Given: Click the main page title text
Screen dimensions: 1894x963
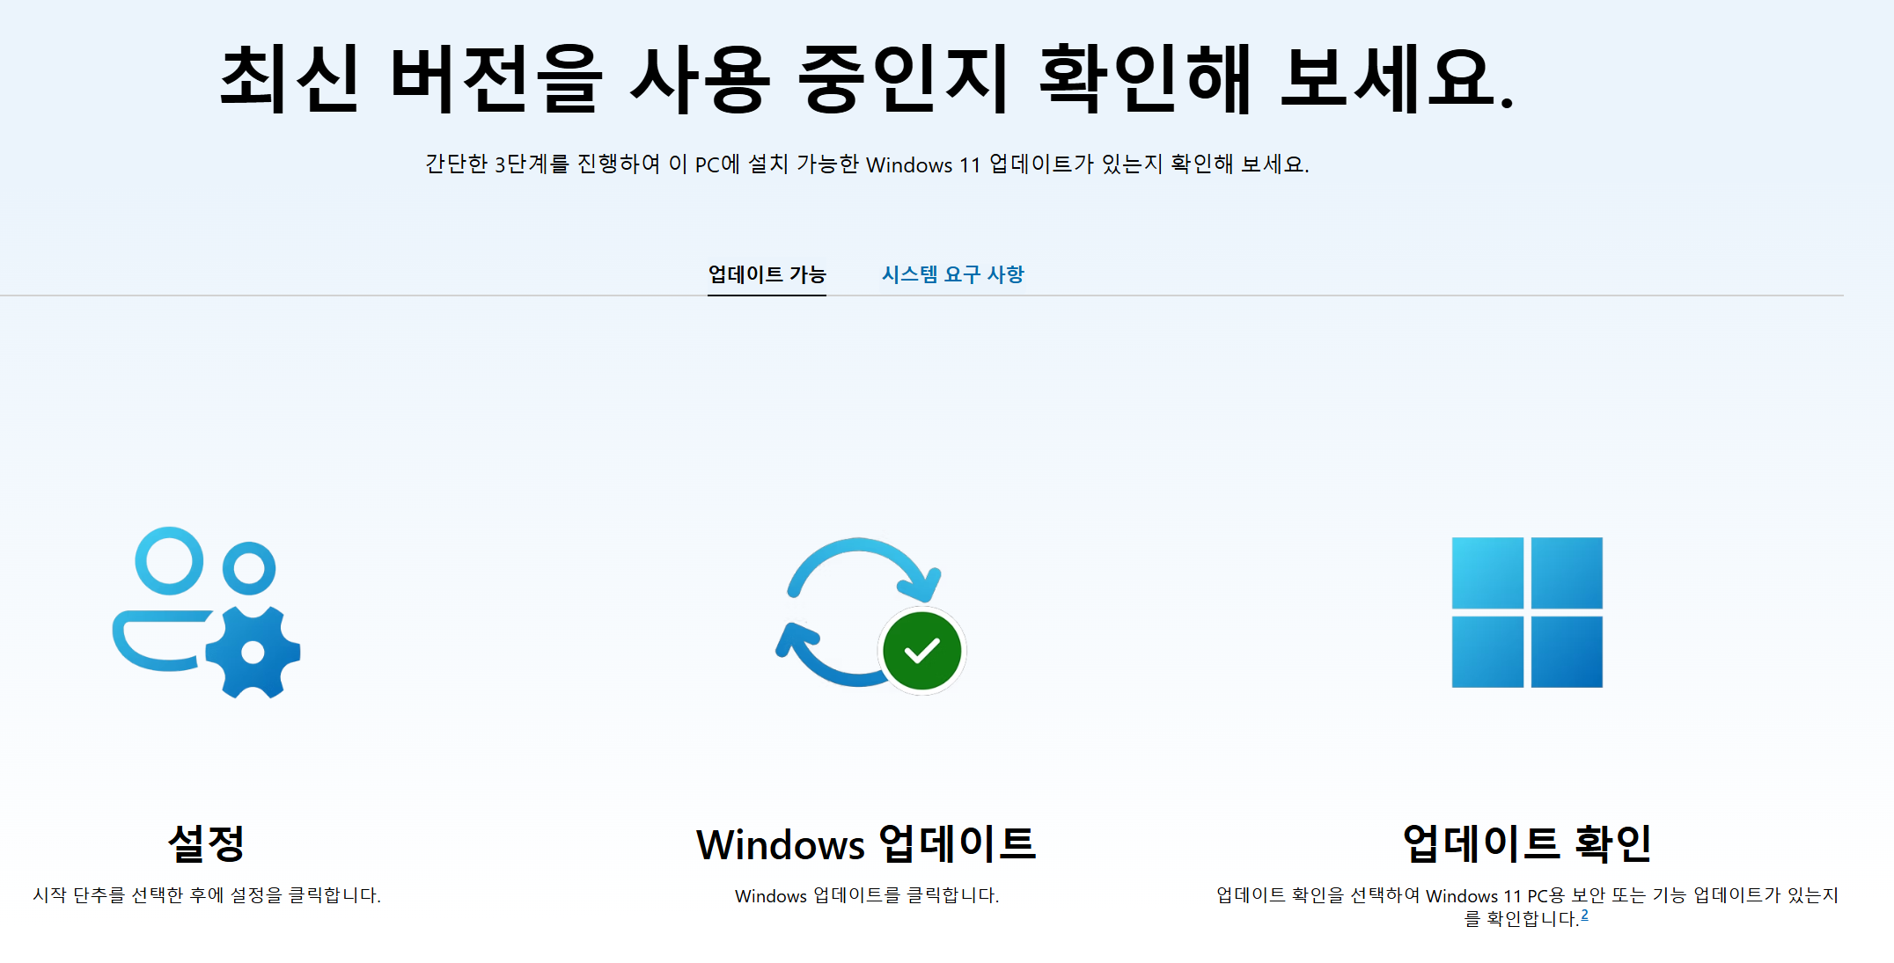Looking at the screenshot, I should [x=866, y=79].
